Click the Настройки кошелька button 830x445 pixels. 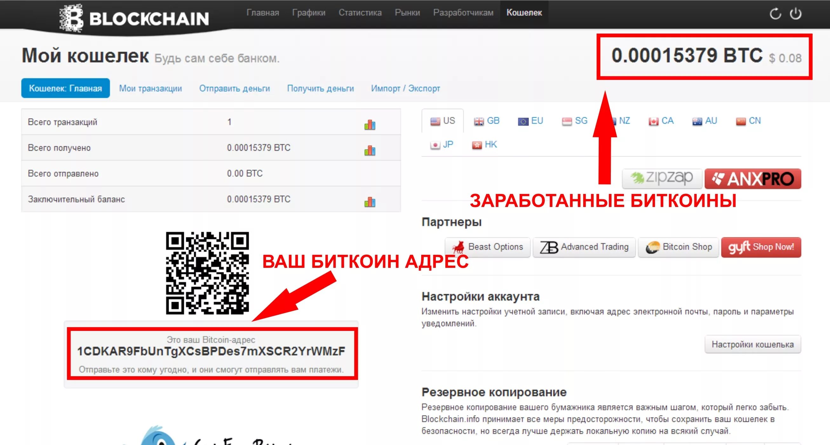click(x=749, y=344)
